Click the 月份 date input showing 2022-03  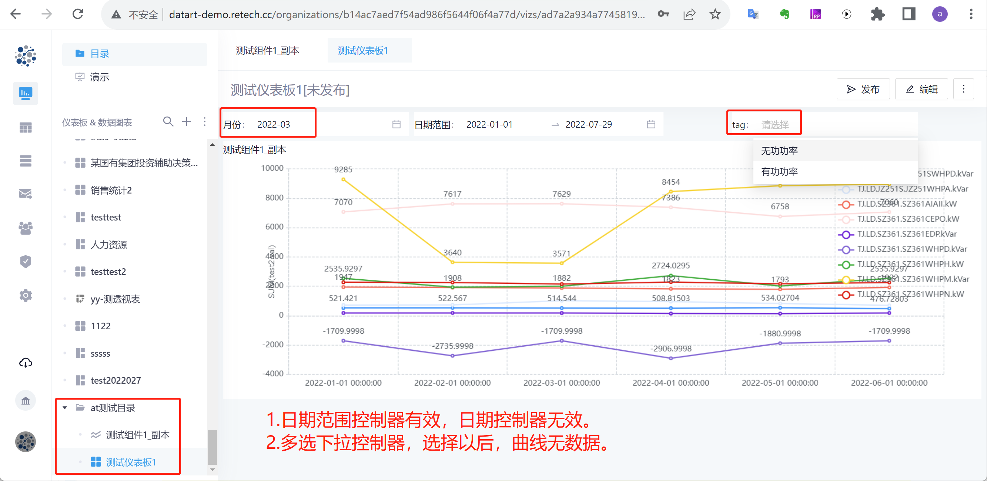[x=274, y=124]
